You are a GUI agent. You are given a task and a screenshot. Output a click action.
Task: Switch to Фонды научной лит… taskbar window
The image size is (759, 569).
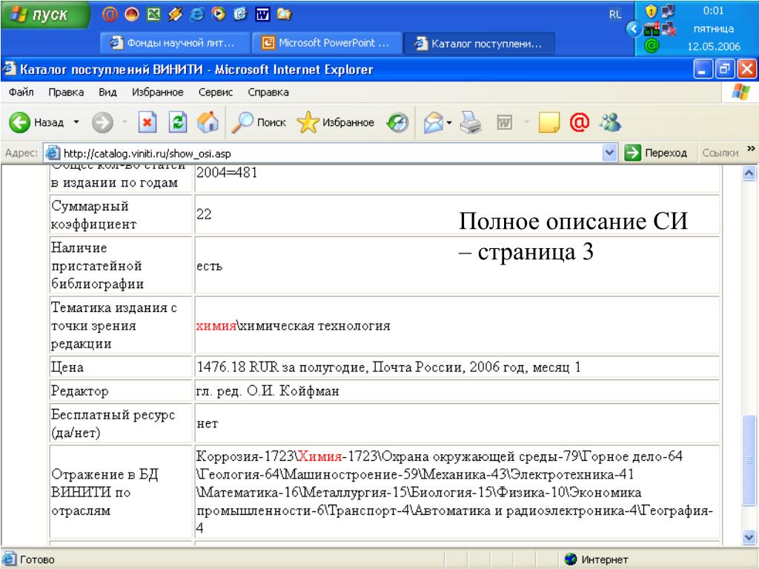pyautogui.click(x=175, y=43)
